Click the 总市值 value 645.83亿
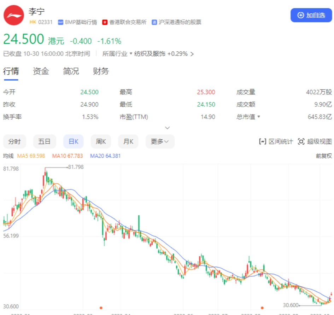Screen dimensions: 334x315 (x=320, y=117)
